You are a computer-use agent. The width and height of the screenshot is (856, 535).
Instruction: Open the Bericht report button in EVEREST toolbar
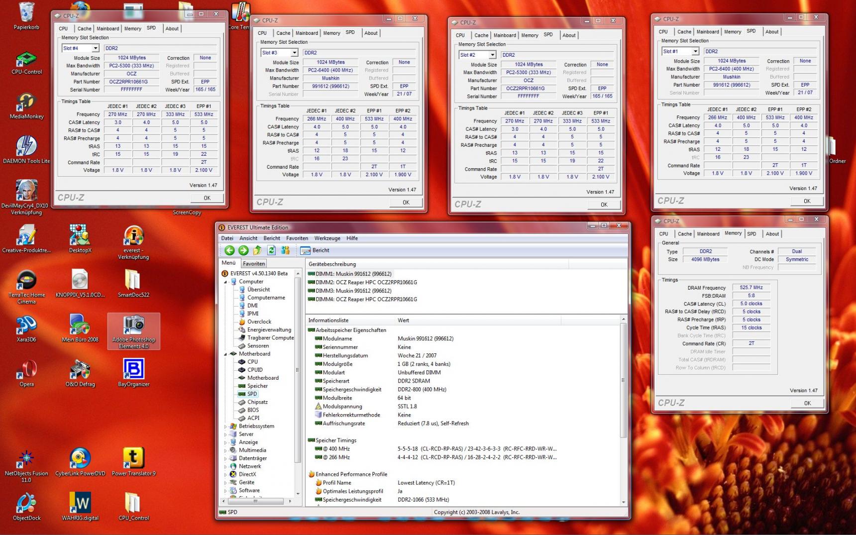click(x=316, y=250)
